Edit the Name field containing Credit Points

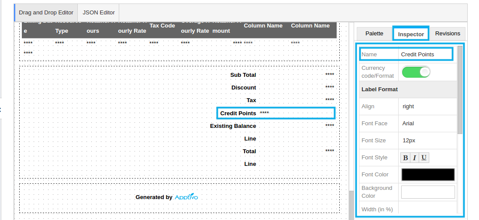coord(425,55)
